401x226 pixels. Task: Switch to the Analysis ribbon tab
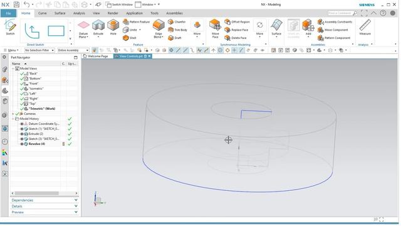pyautogui.click(x=79, y=13)
